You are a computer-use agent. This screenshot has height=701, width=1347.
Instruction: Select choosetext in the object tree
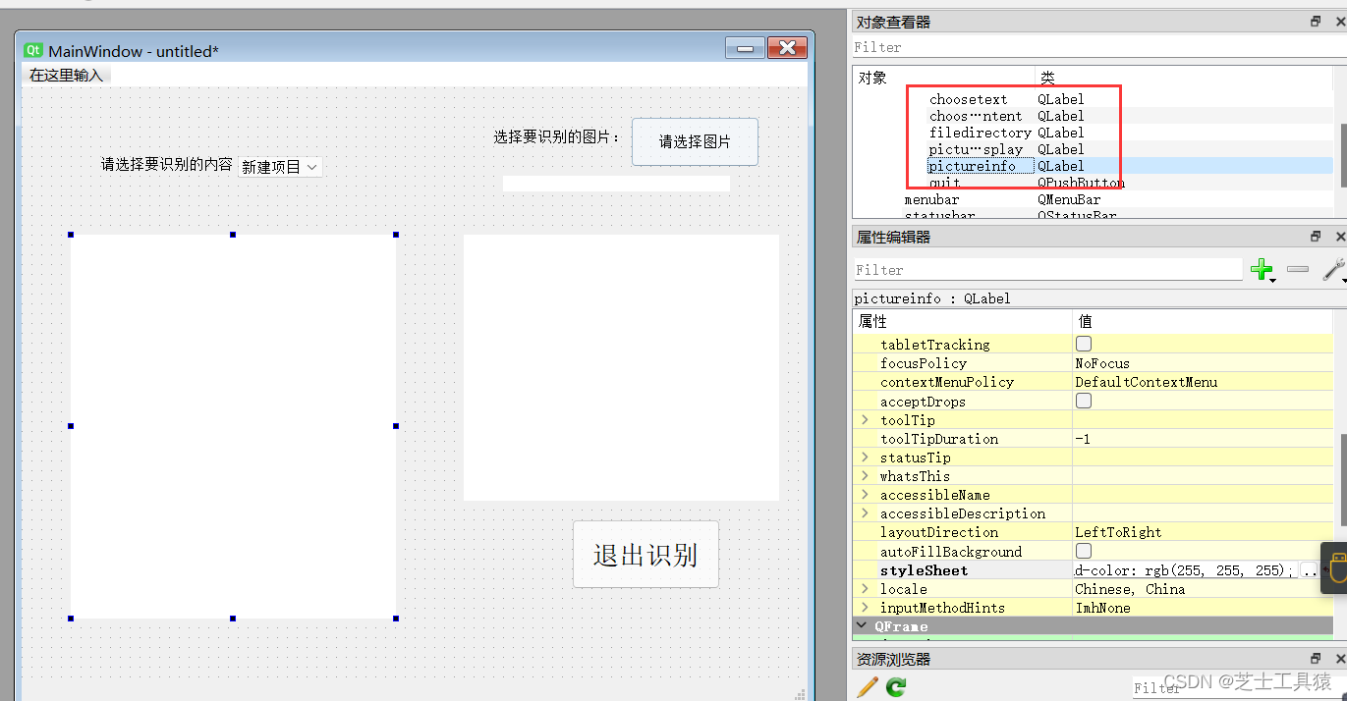[968, 99]
